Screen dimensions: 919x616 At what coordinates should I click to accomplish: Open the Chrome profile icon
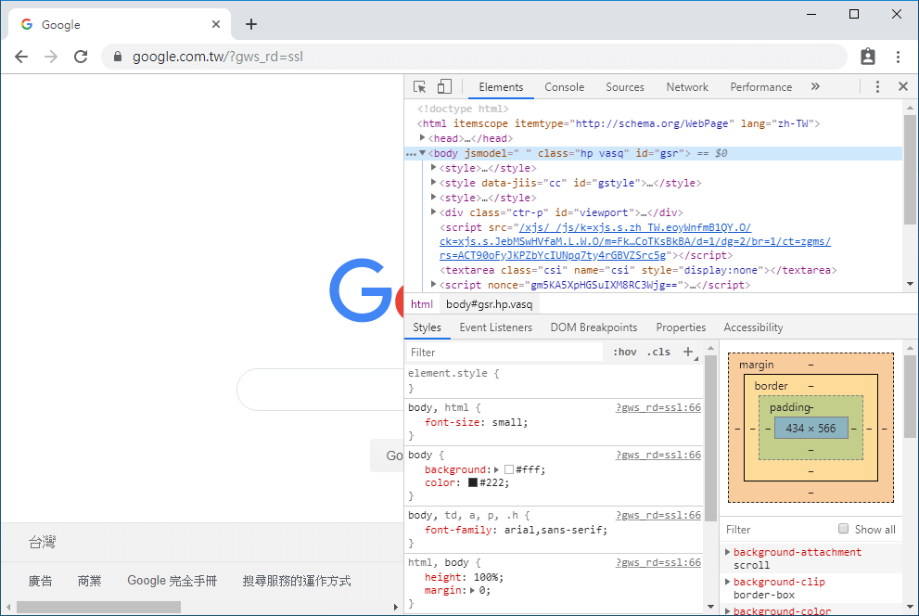(x=868, y=57)
